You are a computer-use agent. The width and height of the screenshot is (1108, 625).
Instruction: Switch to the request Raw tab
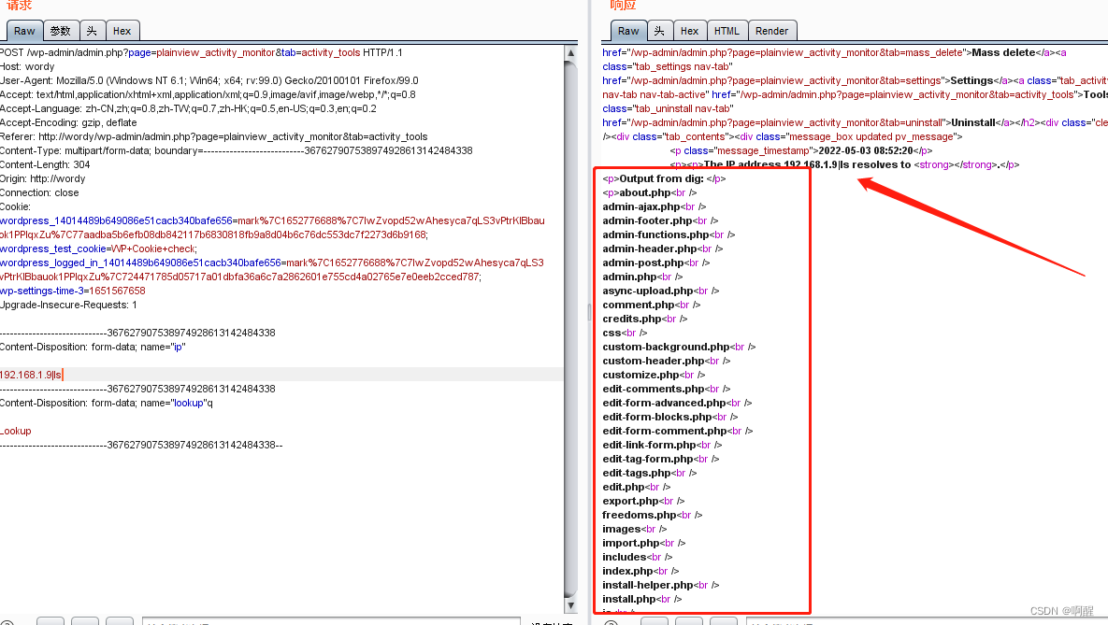pos(24,31)
